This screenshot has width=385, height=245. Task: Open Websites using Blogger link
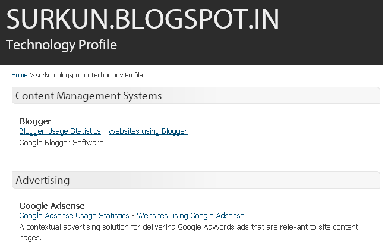[148, 131]
